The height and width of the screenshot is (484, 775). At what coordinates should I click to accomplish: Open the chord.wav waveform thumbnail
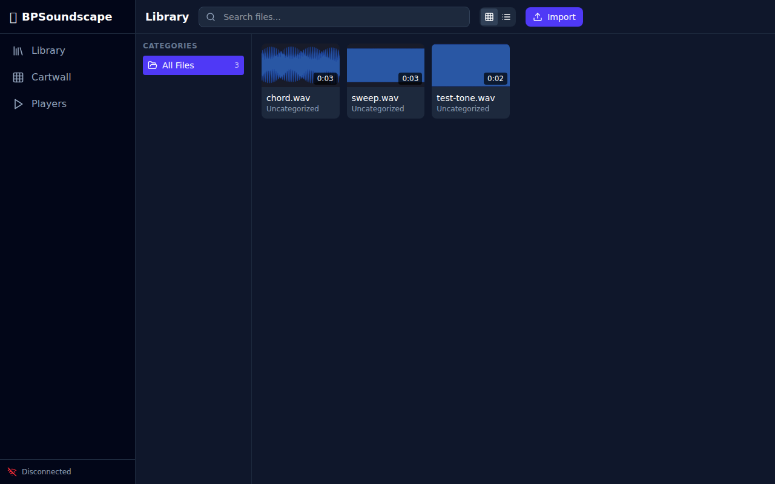click(300, 65)
